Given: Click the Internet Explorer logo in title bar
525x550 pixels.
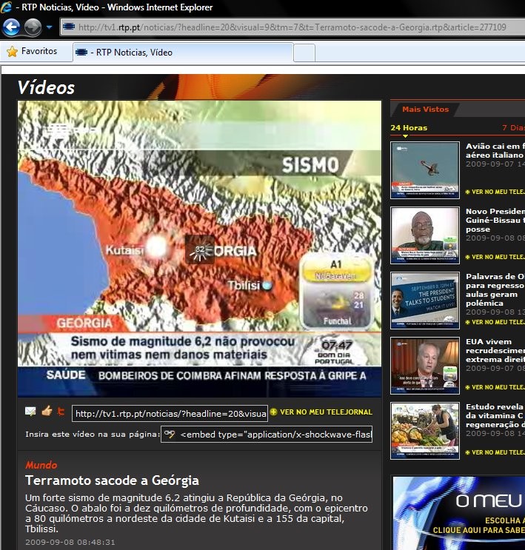Looking at the screenshot, I should pyautogui.click(x=6, y=7).
